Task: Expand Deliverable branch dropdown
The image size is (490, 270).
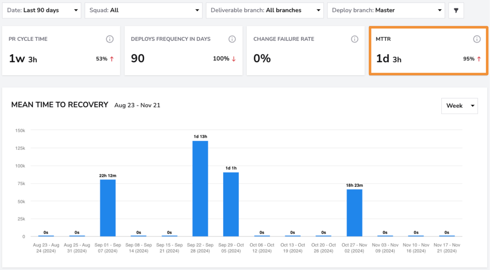Action: (x=265, y=10)
